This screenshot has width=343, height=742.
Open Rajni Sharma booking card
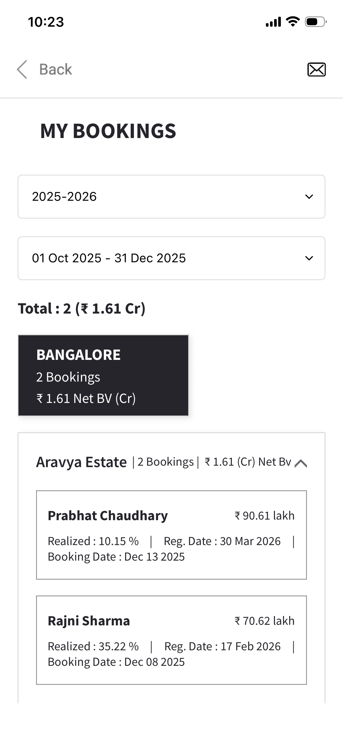171,640
